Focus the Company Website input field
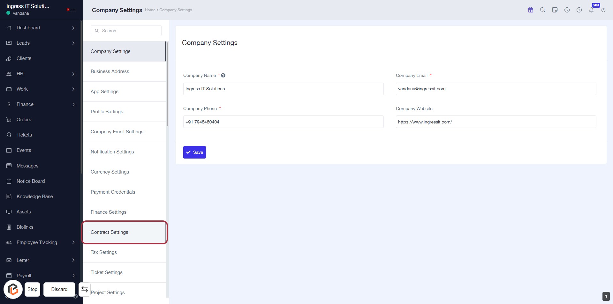The image size is (613, 304). (496, 122)
